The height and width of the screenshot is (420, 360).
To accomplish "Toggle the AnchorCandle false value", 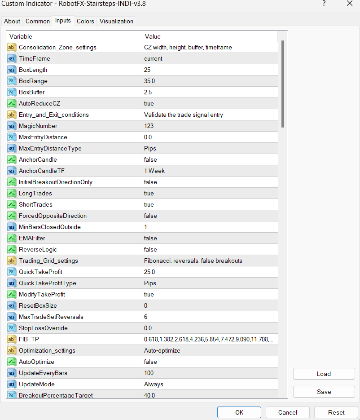I will (x=210, y=159).
